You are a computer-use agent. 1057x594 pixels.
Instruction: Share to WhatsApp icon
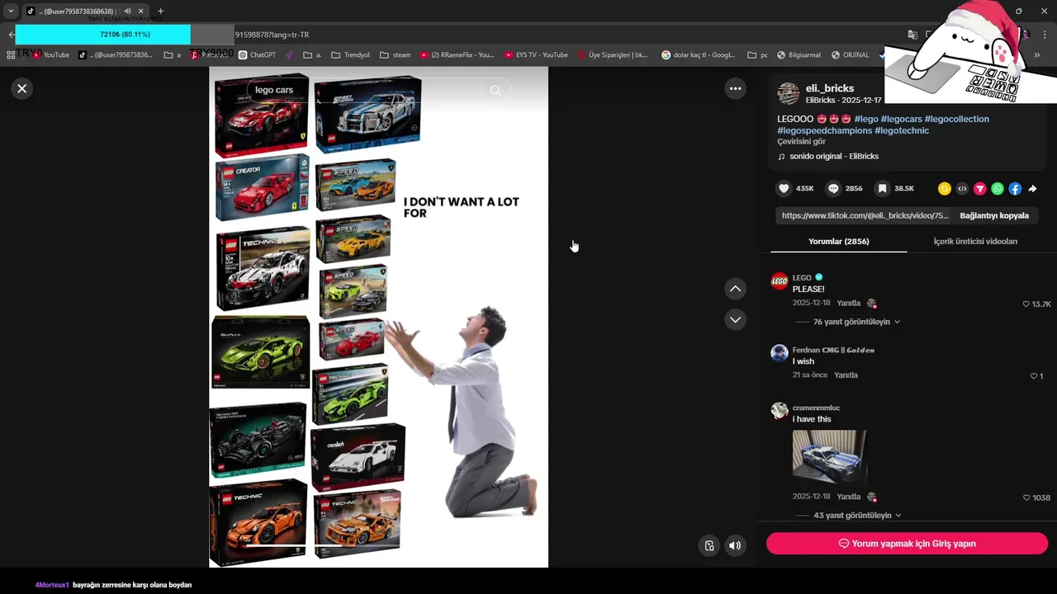[x=998, y=189]
